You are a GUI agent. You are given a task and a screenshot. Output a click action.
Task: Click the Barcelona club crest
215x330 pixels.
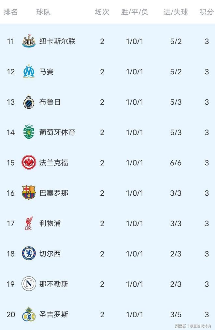[29, 193]
